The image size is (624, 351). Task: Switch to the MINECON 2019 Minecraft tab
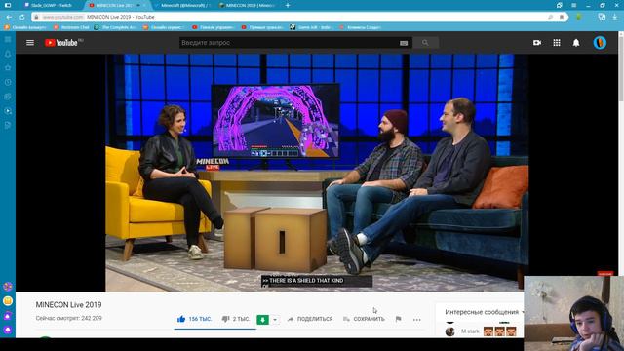(x=249, y=5)
